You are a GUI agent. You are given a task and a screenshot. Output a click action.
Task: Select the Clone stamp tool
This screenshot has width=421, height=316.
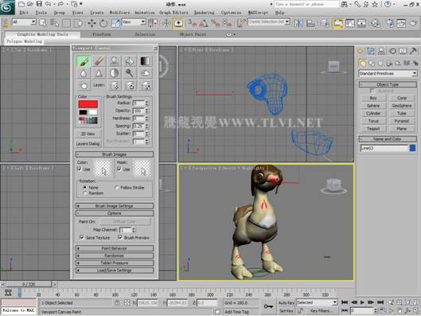point(115,61)
